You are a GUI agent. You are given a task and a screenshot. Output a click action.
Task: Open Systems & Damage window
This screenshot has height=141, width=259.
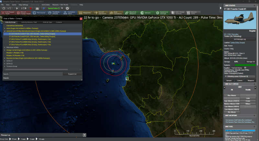coord(162,13)
